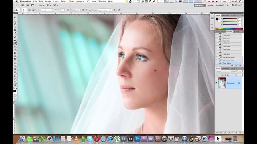The height and width of the screenshot is (144, 257).
Task: Select the History Brush tool
Action: (15, 46)
